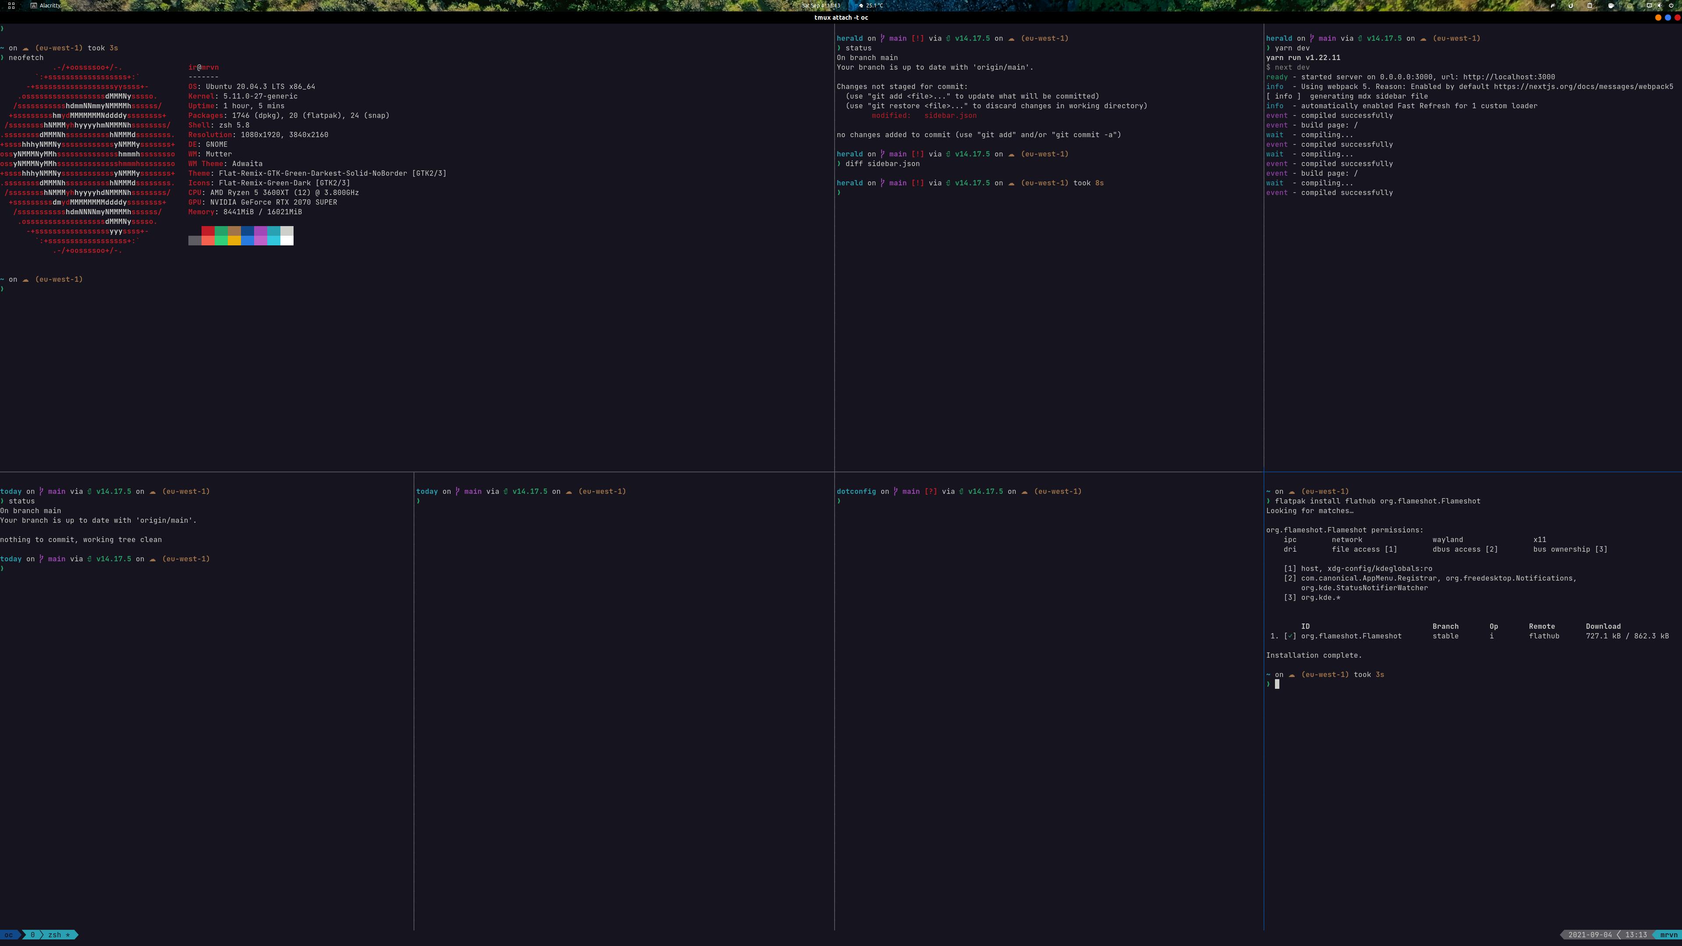The image size is (1682, 946).
Task: Open the volume speaker icon
Action: [x=1660, y=5]
